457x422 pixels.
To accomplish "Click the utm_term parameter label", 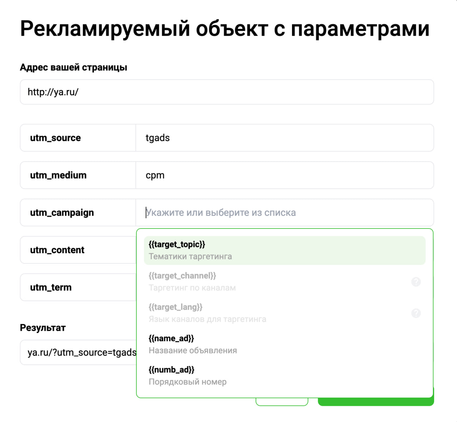I will coord(51,287).
